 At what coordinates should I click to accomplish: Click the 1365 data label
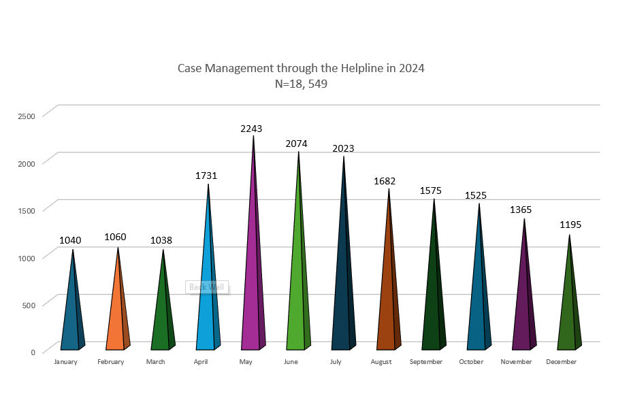521,210
